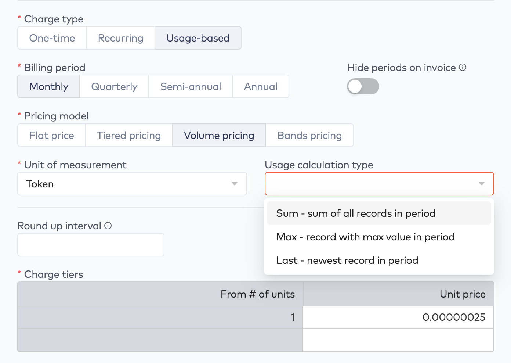Click the Charge tiers label
Viewport: 511px width, 363px height.
(x=54, y=274)
